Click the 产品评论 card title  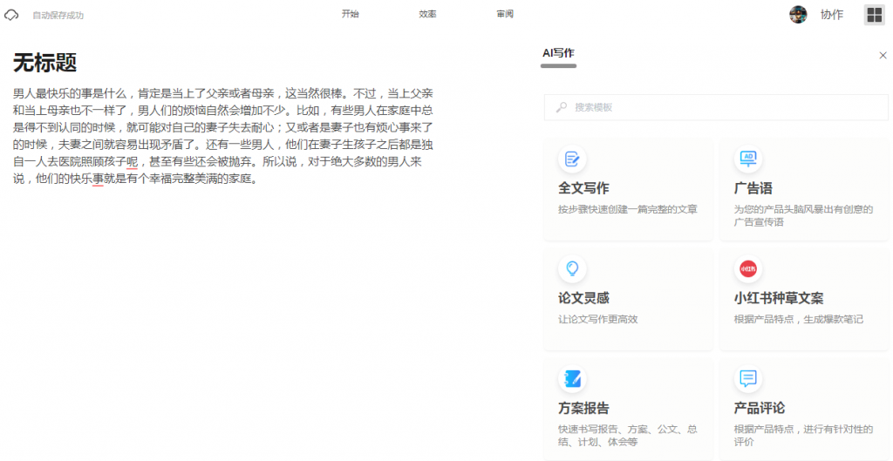pyautogui.click(x=760, y=408)
